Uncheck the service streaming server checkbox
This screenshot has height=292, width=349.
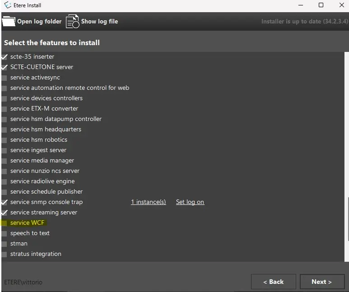[x=5, y=213]
